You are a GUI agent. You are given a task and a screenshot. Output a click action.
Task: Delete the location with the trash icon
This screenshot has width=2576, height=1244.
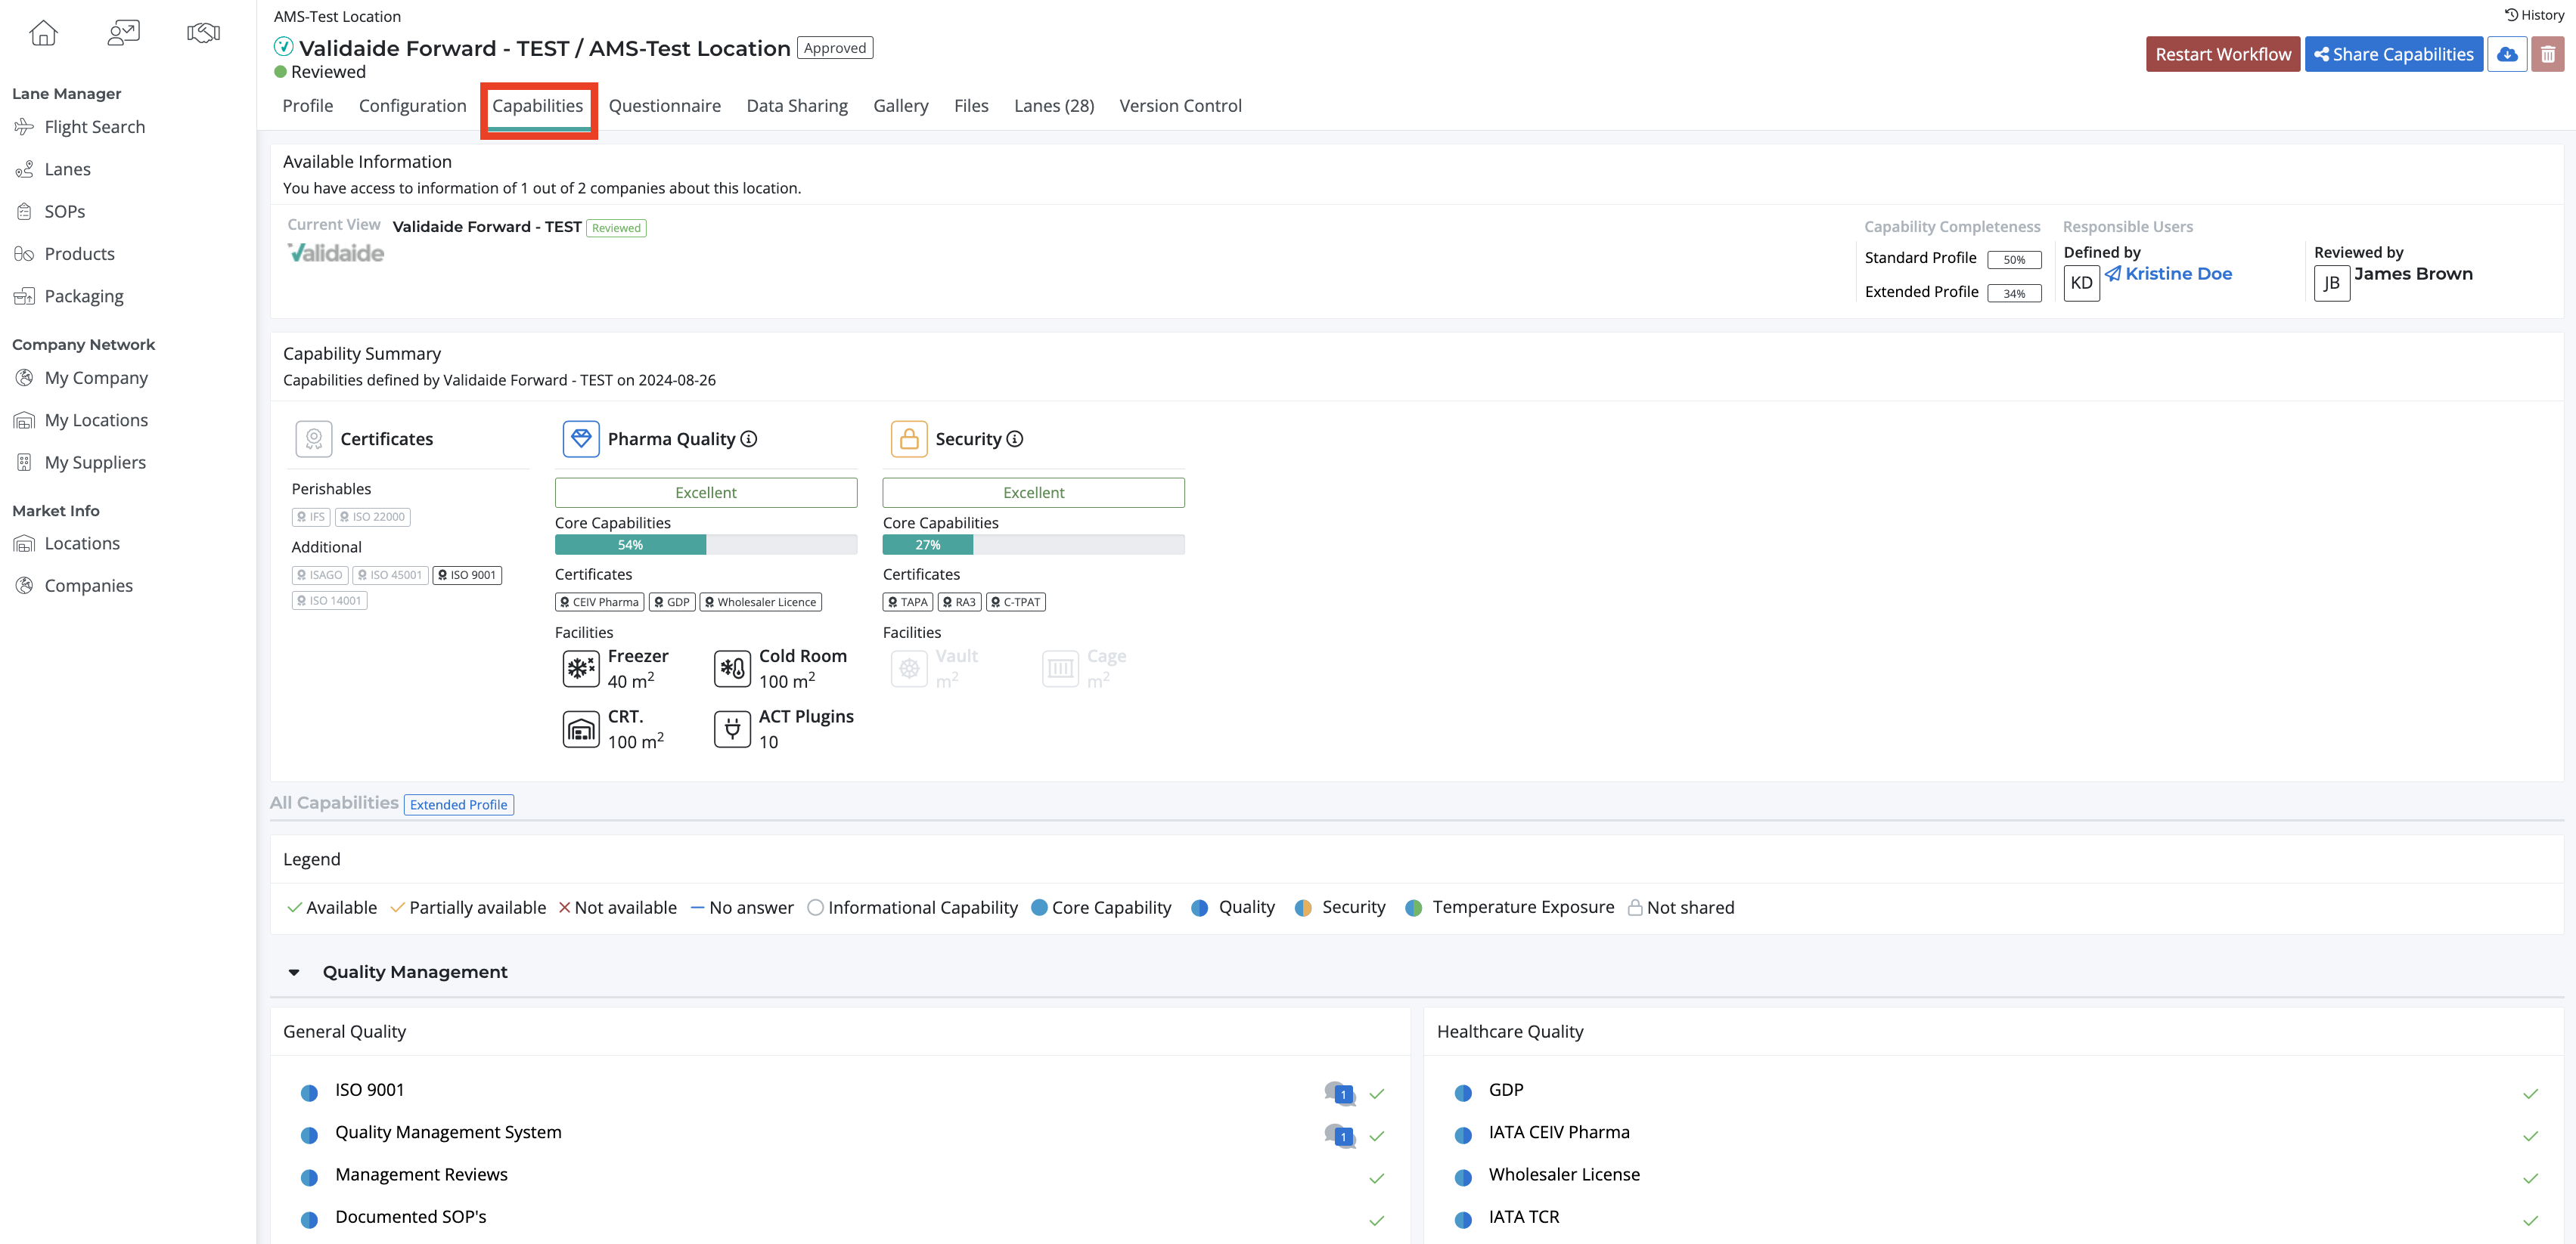pyautogui.click(x=2548, y=54)
